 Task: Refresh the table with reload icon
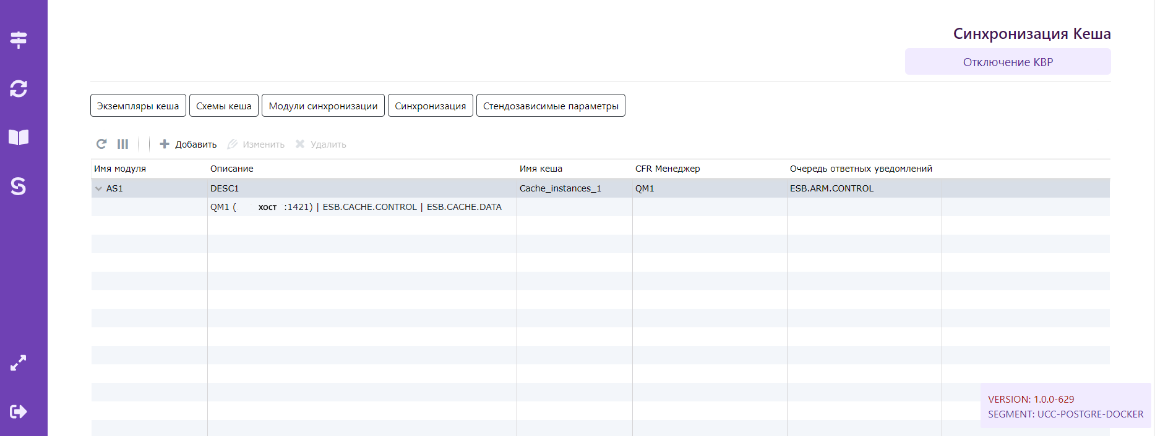point(101,144)
